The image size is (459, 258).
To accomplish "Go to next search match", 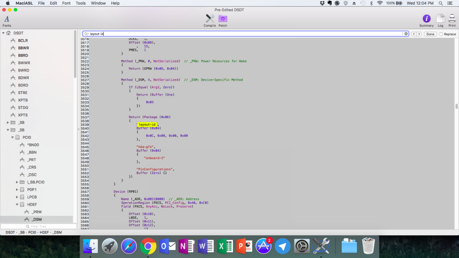I will 419,34.
